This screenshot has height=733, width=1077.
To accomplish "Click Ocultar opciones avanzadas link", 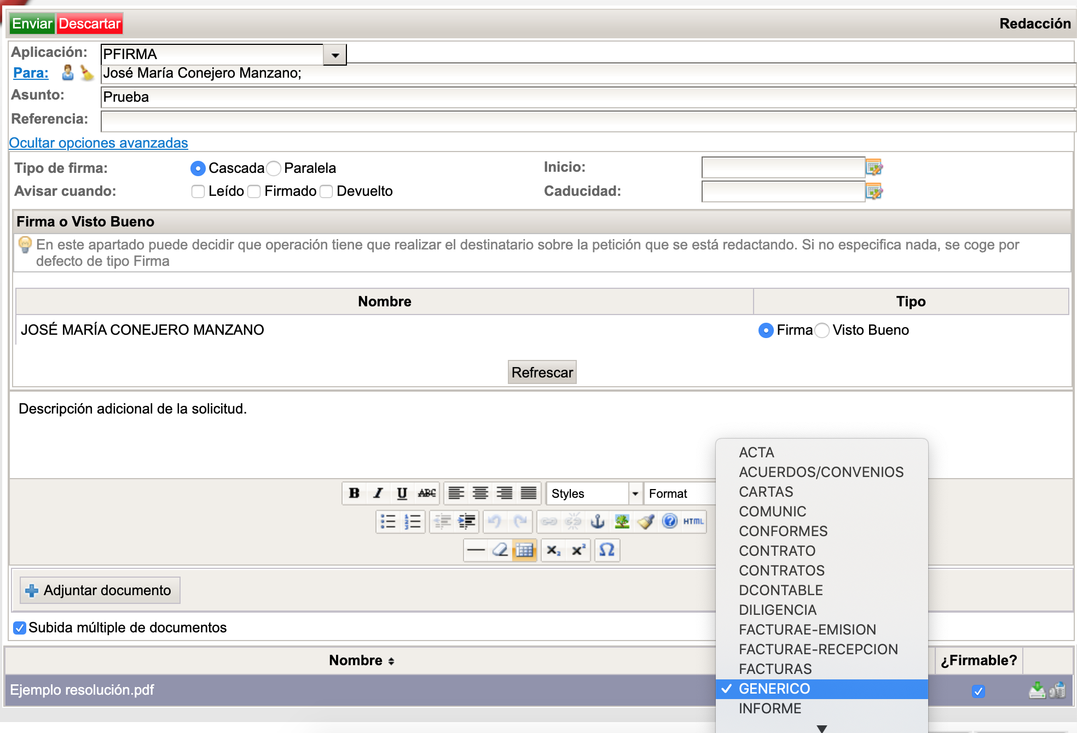I will [x=99, y=143].
